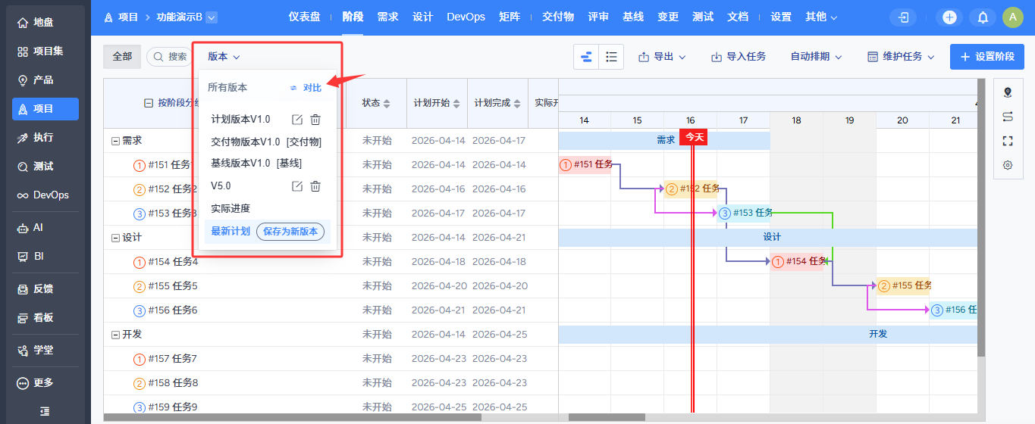The height and width of the screenshot is (424, 1035).
Task: Open the 其他 menu in top nav
Action: (821, 17)
